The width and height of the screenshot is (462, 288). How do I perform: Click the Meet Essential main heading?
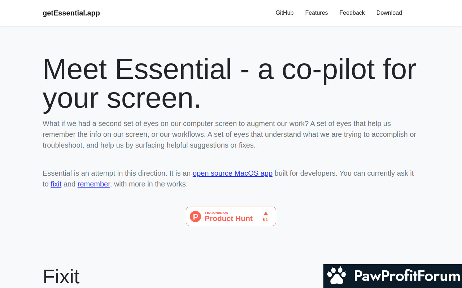[230, 83]
